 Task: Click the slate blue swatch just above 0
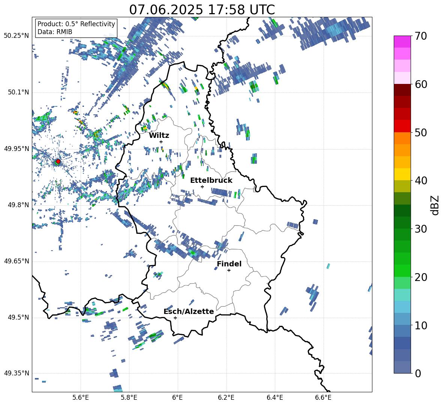[402, 367]
